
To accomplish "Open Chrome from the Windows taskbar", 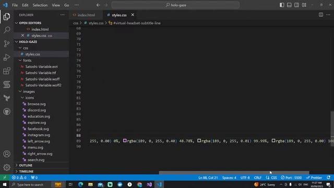I will (x=139, y=184).
